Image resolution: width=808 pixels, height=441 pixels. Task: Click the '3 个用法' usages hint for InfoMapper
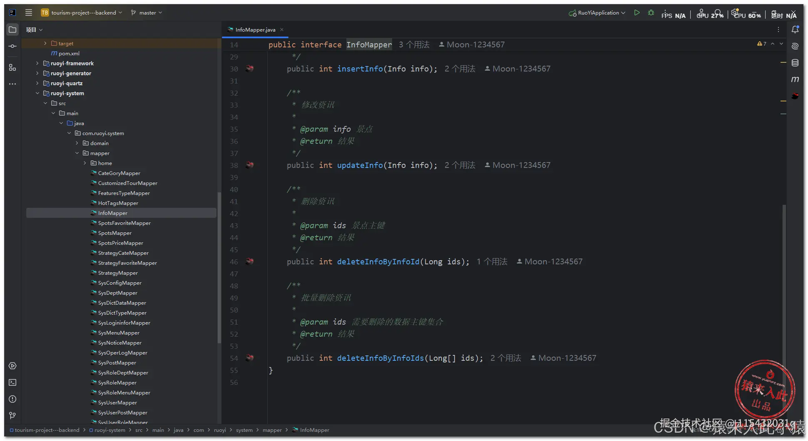tap(414, 44)
